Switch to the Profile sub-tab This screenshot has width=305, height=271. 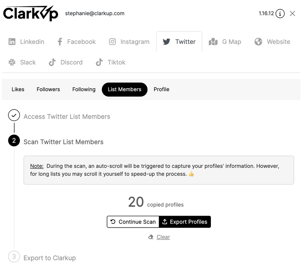point(161,90)
